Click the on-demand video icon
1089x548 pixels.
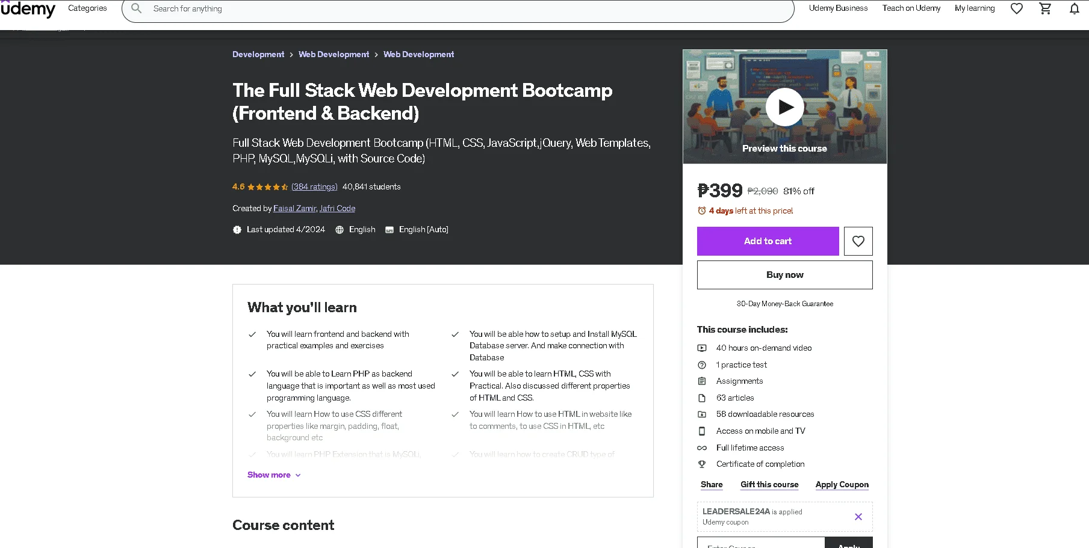click(702, 348)
